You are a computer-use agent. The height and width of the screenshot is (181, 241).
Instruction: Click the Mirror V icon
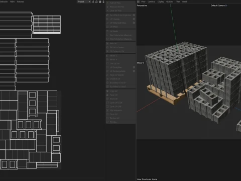click(x=107, y=59)
